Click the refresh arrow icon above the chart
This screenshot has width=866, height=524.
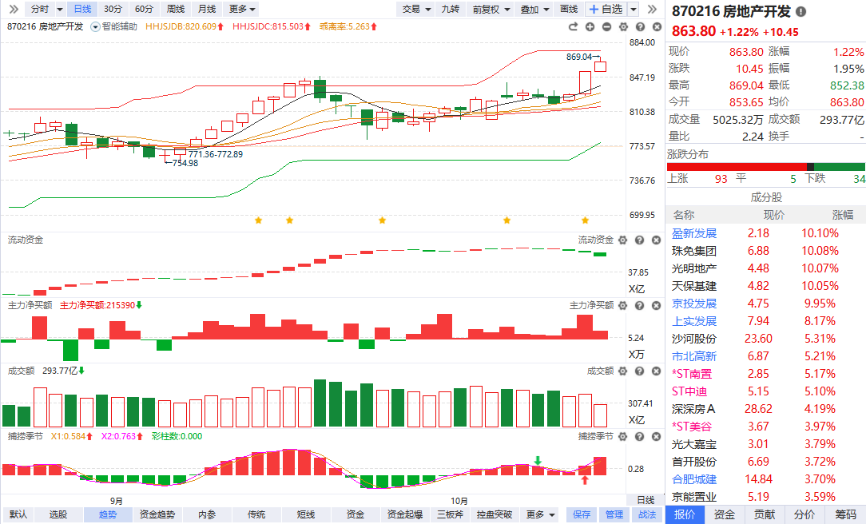pyautogui.click(x=575, y=26)
